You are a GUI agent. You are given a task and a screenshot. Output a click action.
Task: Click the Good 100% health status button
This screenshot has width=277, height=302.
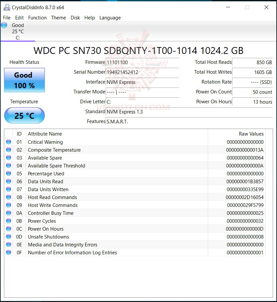24,80
